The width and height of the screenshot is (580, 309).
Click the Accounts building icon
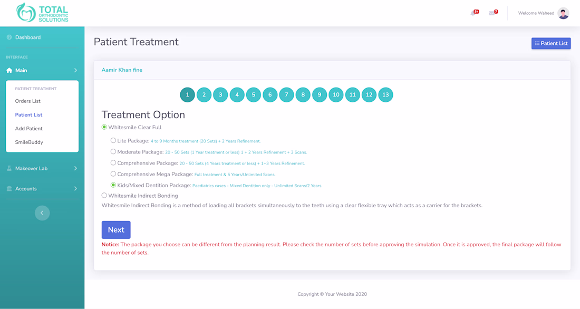9,188
